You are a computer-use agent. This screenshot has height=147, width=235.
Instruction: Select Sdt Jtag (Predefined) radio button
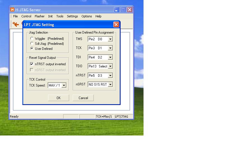pos(32,43)
